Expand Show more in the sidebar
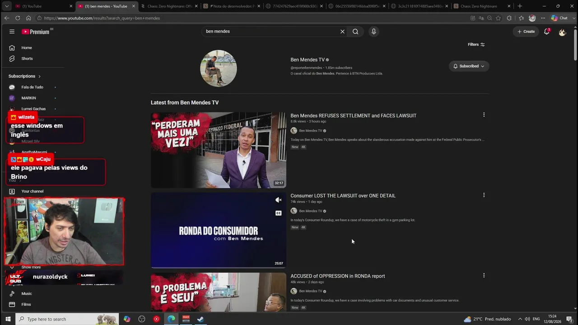Screen dimensions: 578x325 coord(25,267)
